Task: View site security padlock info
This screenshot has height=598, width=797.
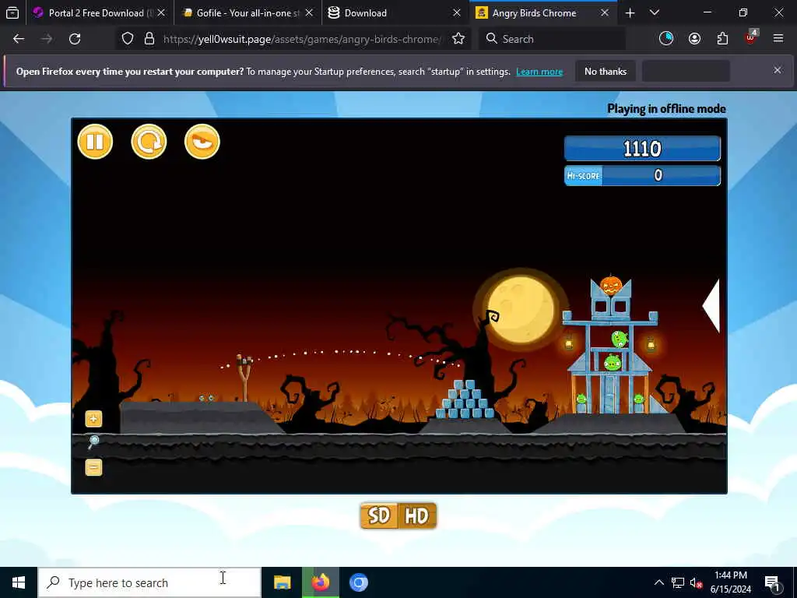Action: 149,39
